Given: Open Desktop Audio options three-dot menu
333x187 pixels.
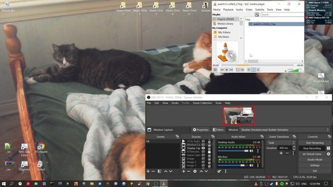Looking at the screenshot, I should tap(258, 151).
